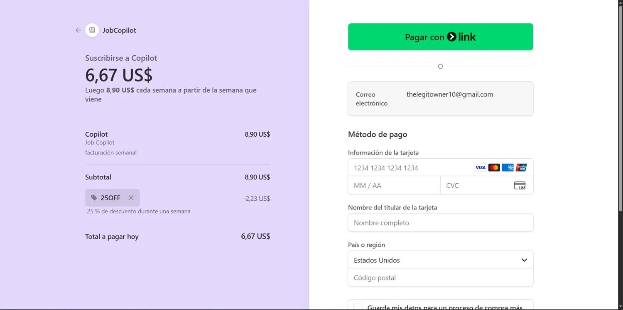
Task: Focus the Código postal field
Action: click(440, 278)
